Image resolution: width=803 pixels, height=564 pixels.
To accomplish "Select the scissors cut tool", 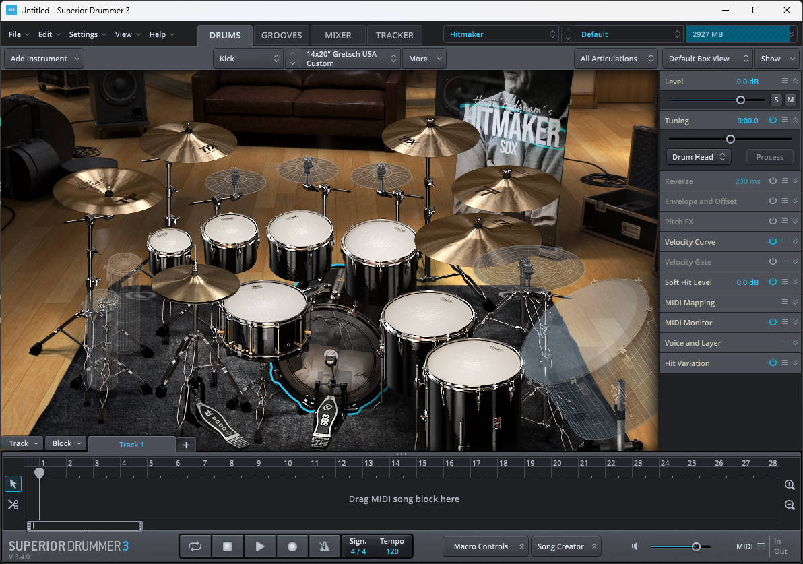I will tap(13, 505).
